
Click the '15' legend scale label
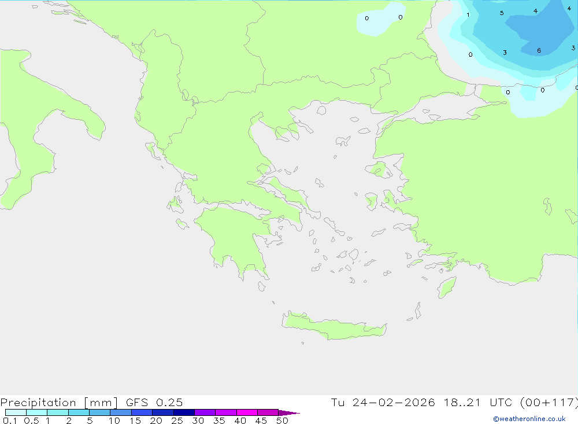135,421
